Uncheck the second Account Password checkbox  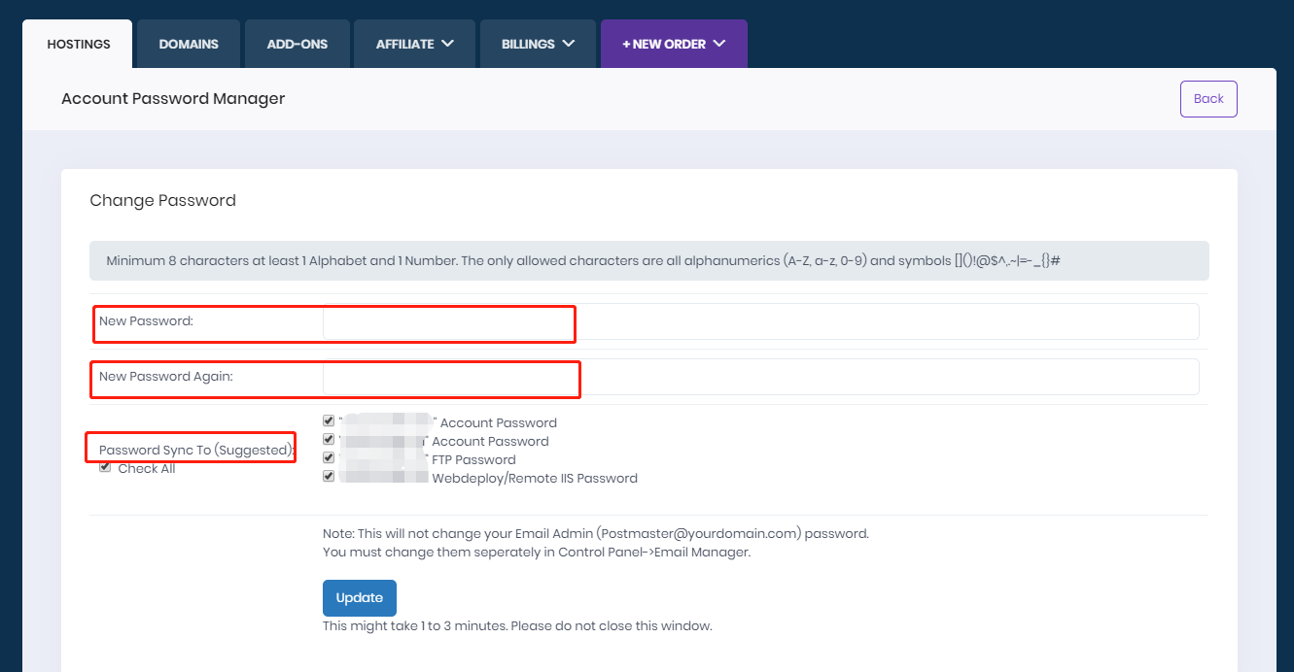[328, 439]
